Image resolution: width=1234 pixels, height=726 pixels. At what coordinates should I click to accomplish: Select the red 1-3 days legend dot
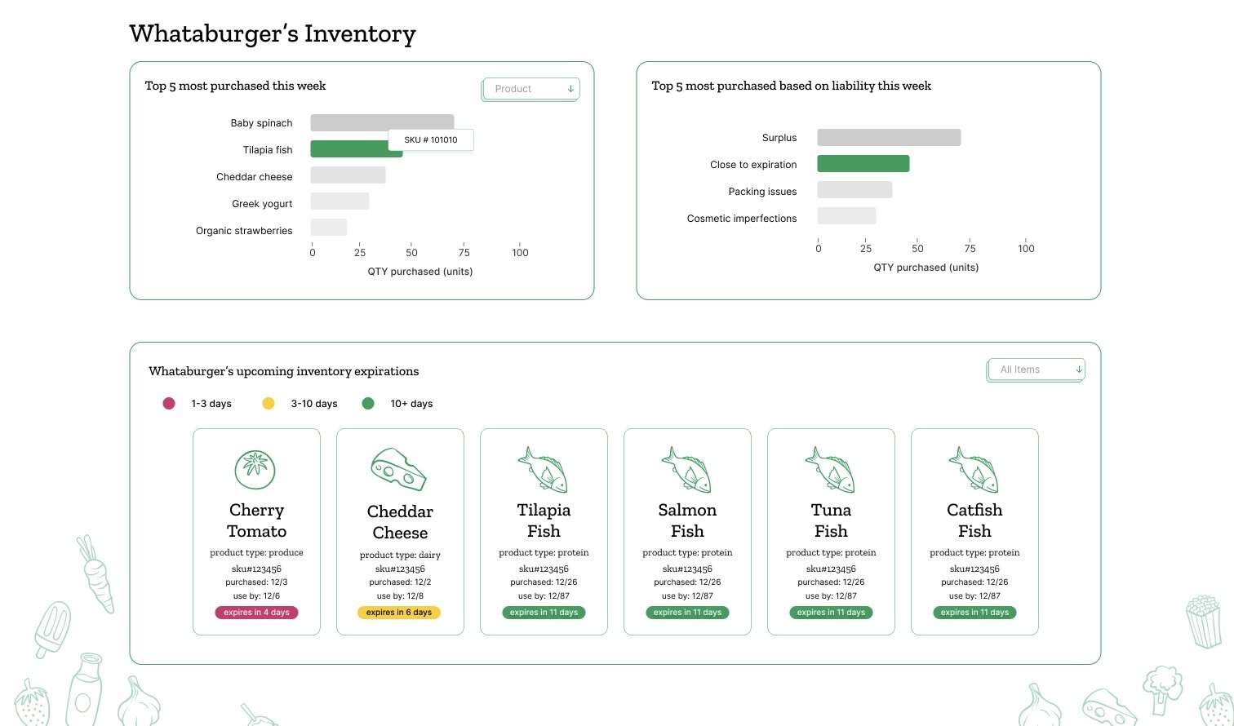click(169, 403)
